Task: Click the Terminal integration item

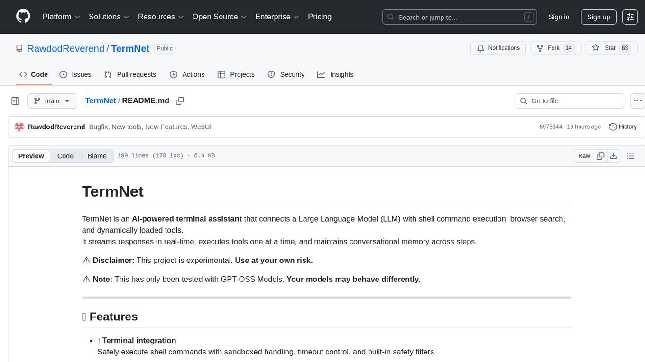Action: pyautogui.click(x=137, y=340)
